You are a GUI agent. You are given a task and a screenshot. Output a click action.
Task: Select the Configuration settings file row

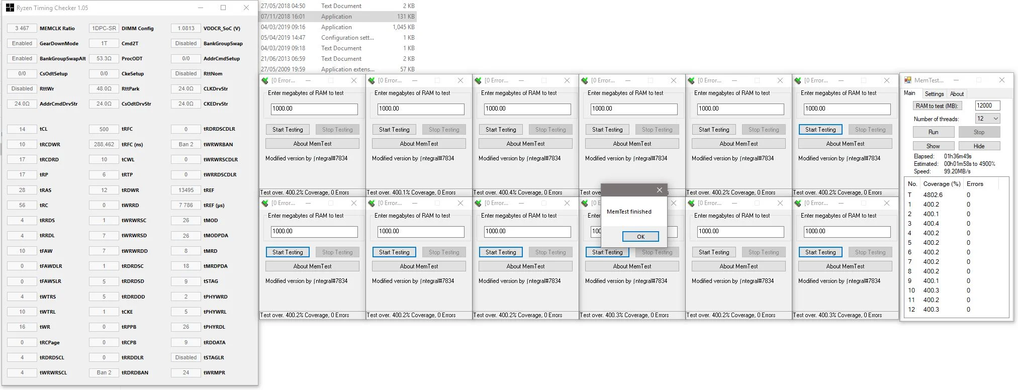pyautogui.click(x=338, y=38)
